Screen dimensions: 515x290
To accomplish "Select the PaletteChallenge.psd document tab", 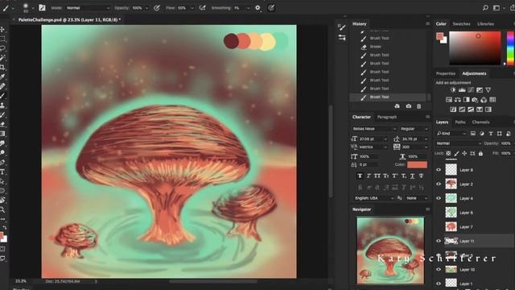I will point(69,19).
